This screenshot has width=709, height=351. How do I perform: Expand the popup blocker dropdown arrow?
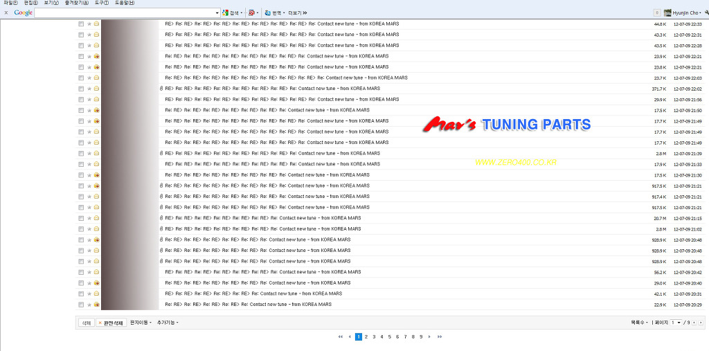click(x=258, y=12)
